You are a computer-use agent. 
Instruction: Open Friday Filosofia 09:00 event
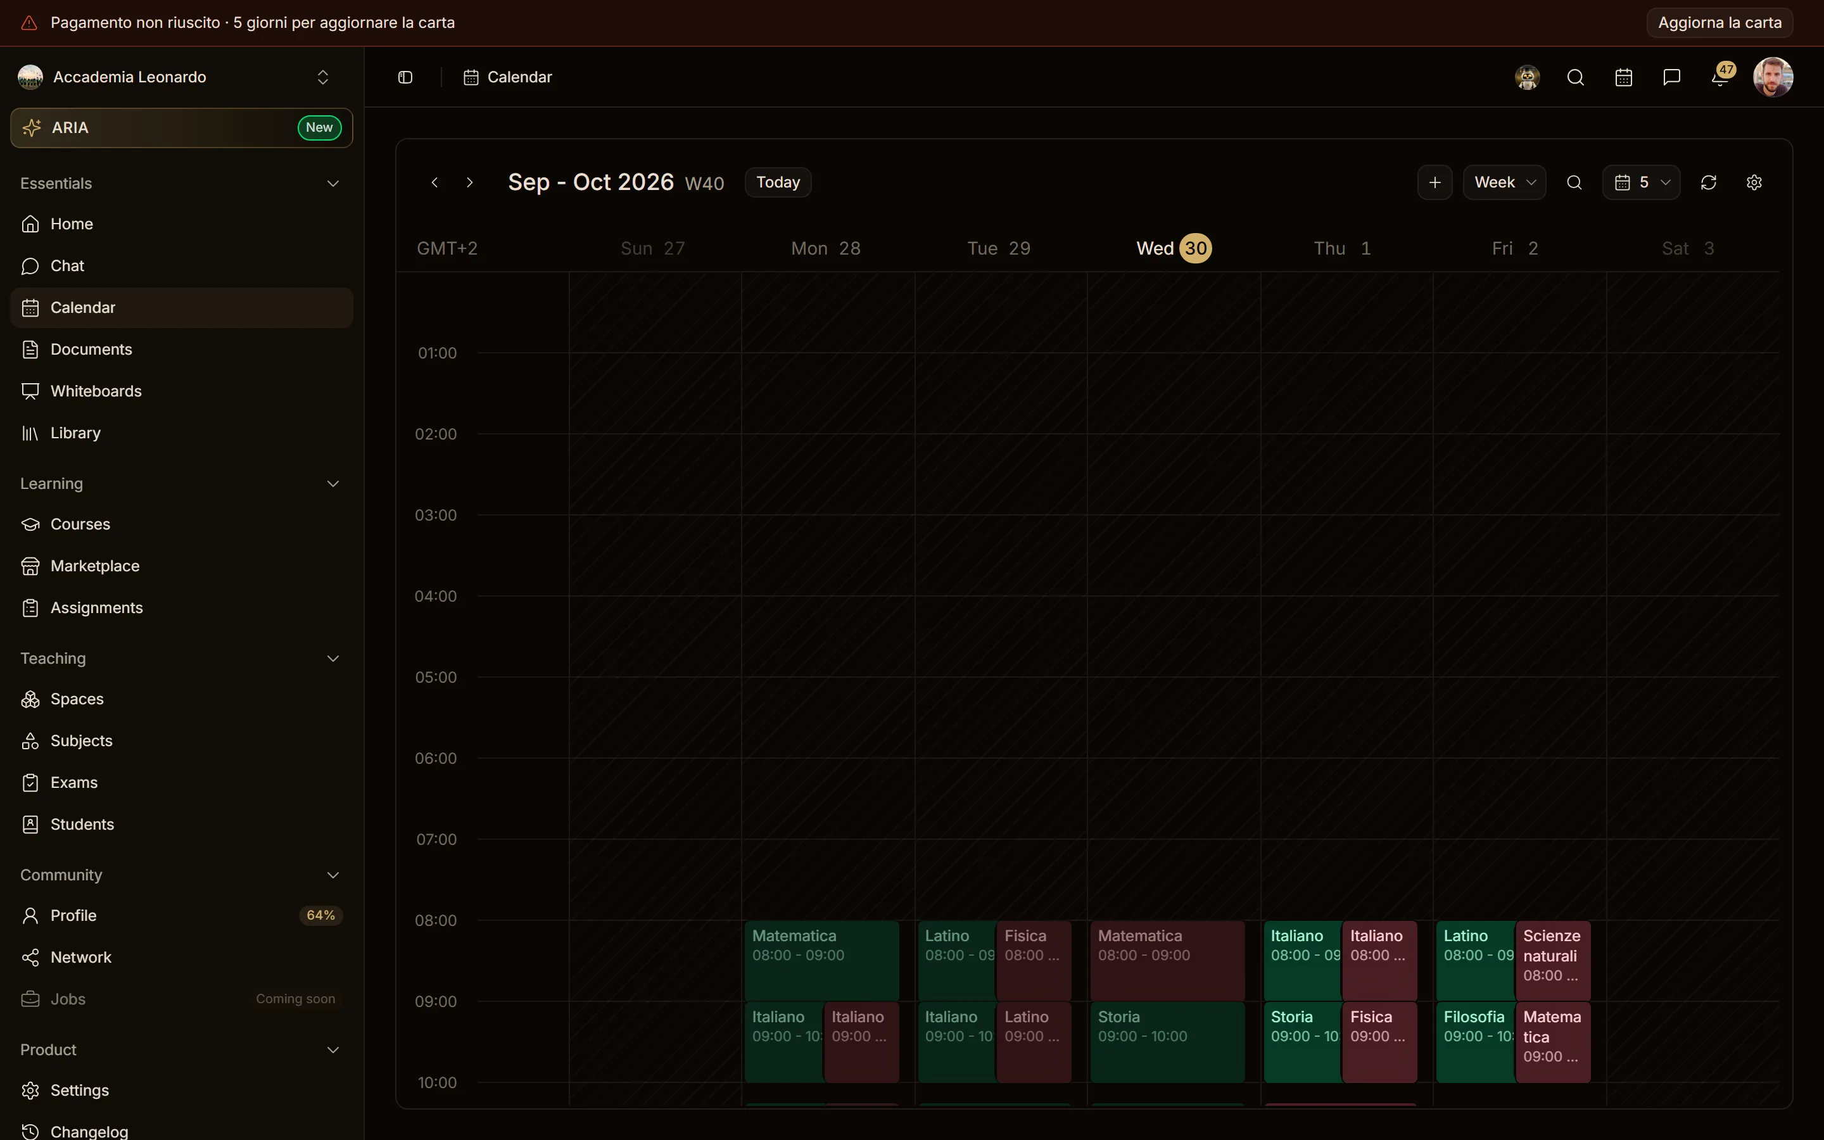pyautogui.click(x=1475, y=1042)
